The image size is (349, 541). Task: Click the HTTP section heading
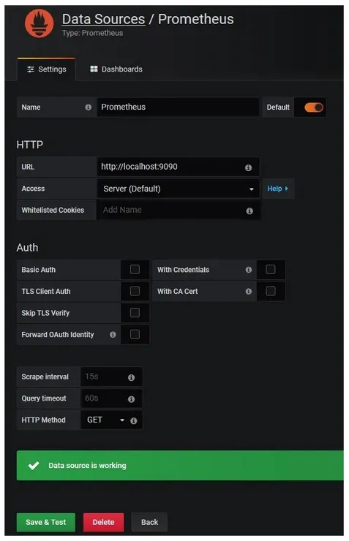click(30, 145)
